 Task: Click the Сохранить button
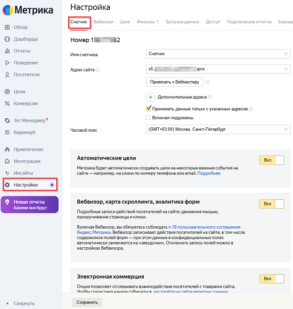click(87, 302)
